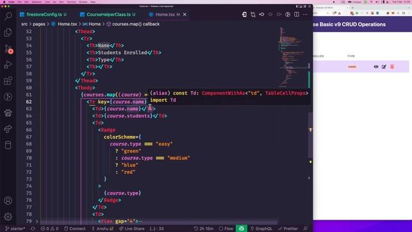Open the database cylinder view

coord(8,145)
